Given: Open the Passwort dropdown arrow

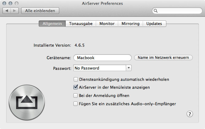Looking at the screenshot, I should [x=129, y=68].
